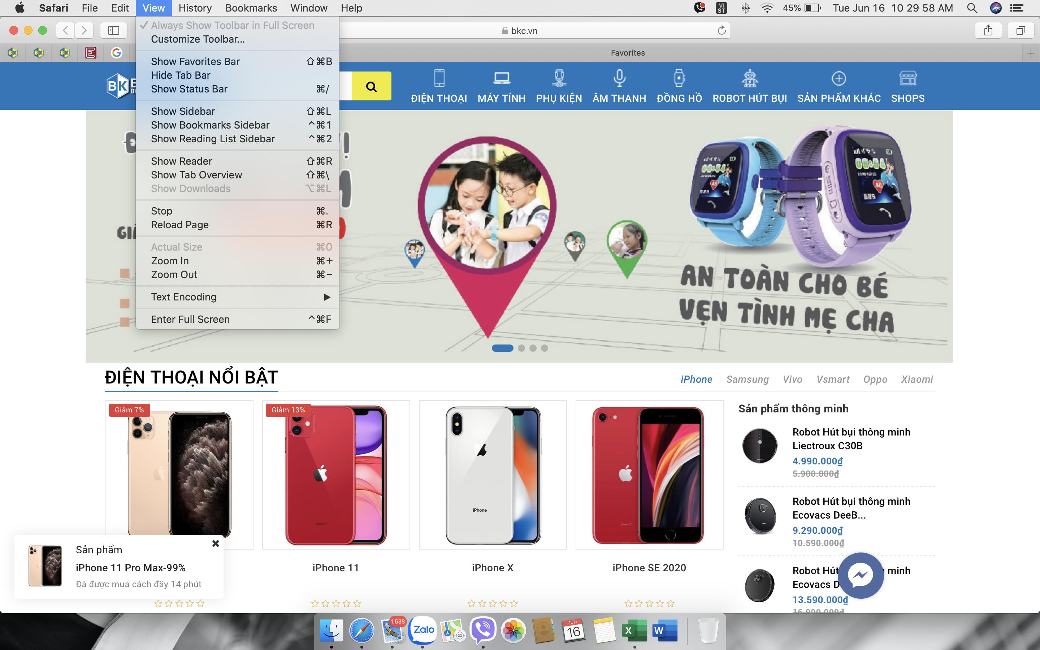Click the Share icon in toolbar
Viewport: 1040px width, 650px height.
[x=988, y=30]
